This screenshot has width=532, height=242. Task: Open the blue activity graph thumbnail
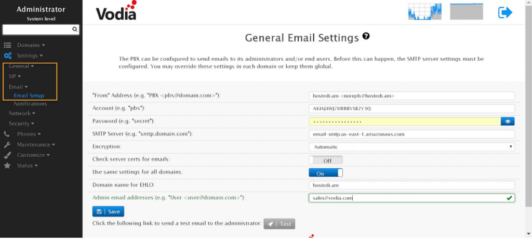pyautogui.click(x=424, y=11)
